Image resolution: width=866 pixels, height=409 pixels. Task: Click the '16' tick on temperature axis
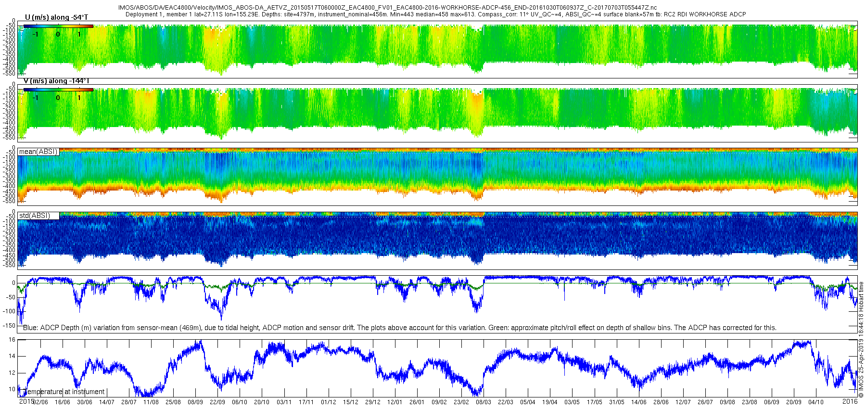click(13, 340)
